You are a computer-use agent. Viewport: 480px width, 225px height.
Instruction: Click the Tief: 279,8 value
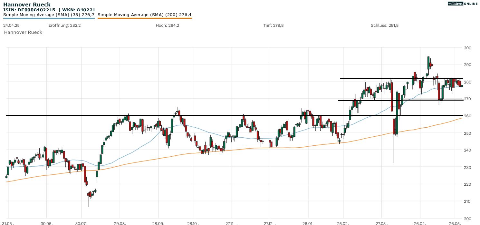click(x=274, y=25)
